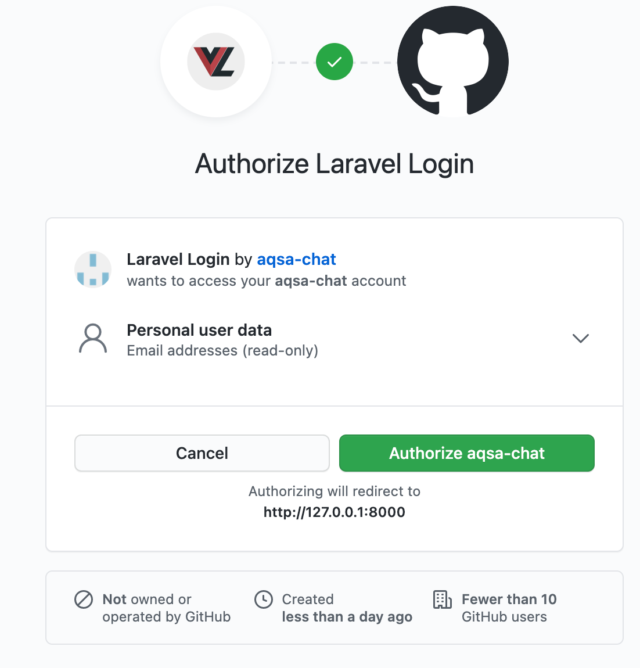Click the person icon beside Personal user data
640x668 pixels.
coord(93,338)
